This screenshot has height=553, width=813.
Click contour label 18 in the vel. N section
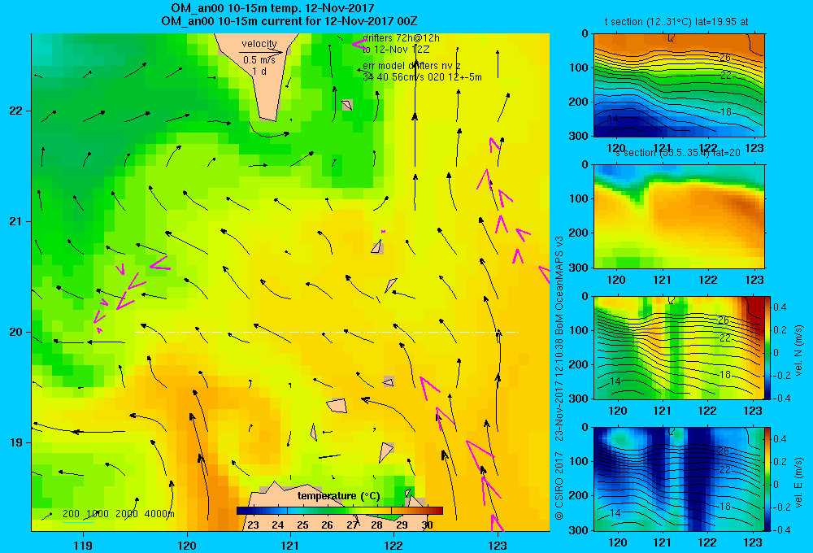pos(725,375)
